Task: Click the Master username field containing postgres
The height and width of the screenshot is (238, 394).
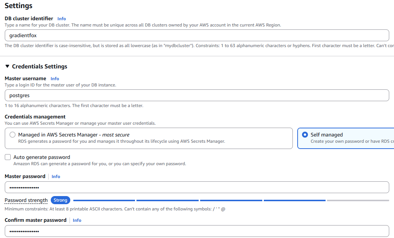Action: click(x=196, y=95)
